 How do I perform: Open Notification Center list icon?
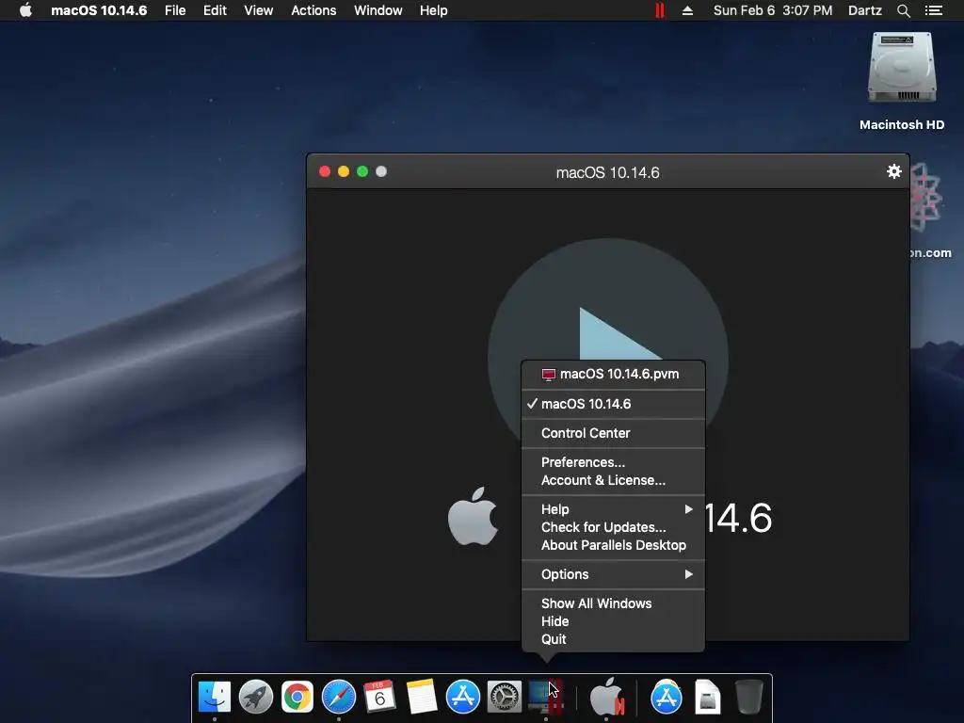(933, 10)
